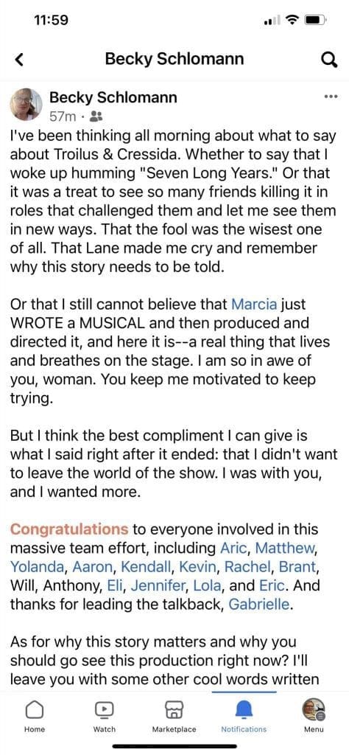Tap the back arrow in header
The height and width of the screenshot is (755, 349).
tap(18, 60)
